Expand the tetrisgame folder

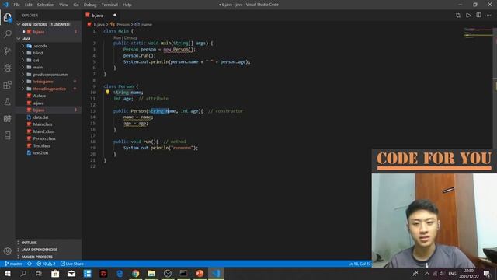(48, 82)
